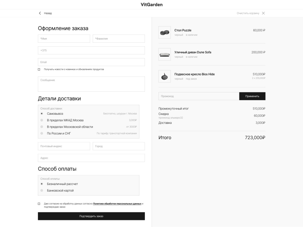Viewport: 303px width, 227px height.
Task: Open the Dune Sofa product thumbnail
Action: point(165,54)
